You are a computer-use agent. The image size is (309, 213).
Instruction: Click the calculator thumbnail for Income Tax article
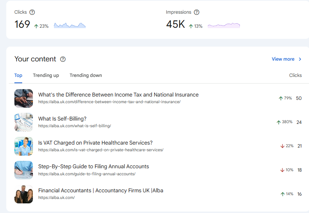coord(24,98)
